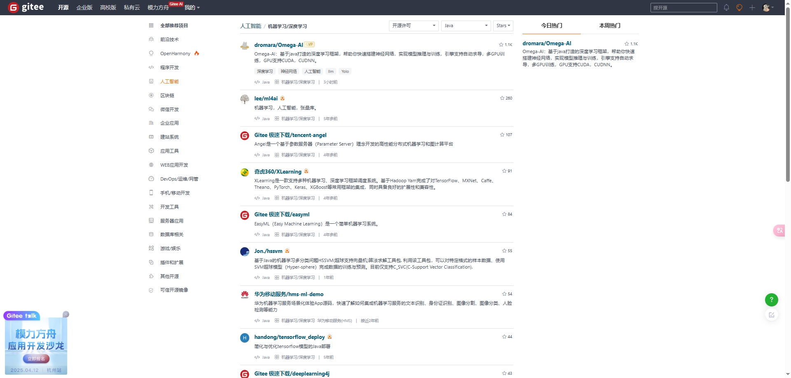Focus the 搜开源 search field

coord(683,7)
